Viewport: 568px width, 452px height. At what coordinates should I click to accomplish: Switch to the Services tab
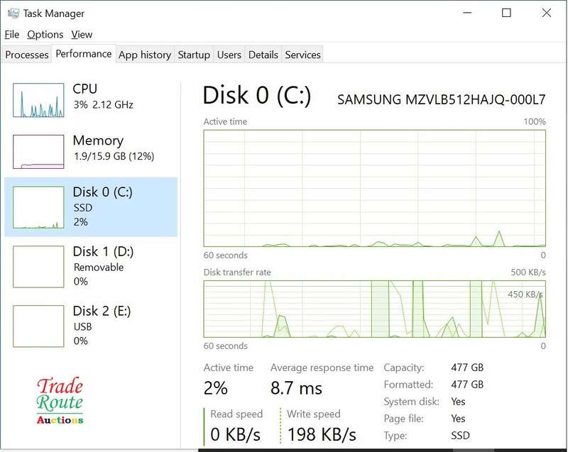coord(302,55)
